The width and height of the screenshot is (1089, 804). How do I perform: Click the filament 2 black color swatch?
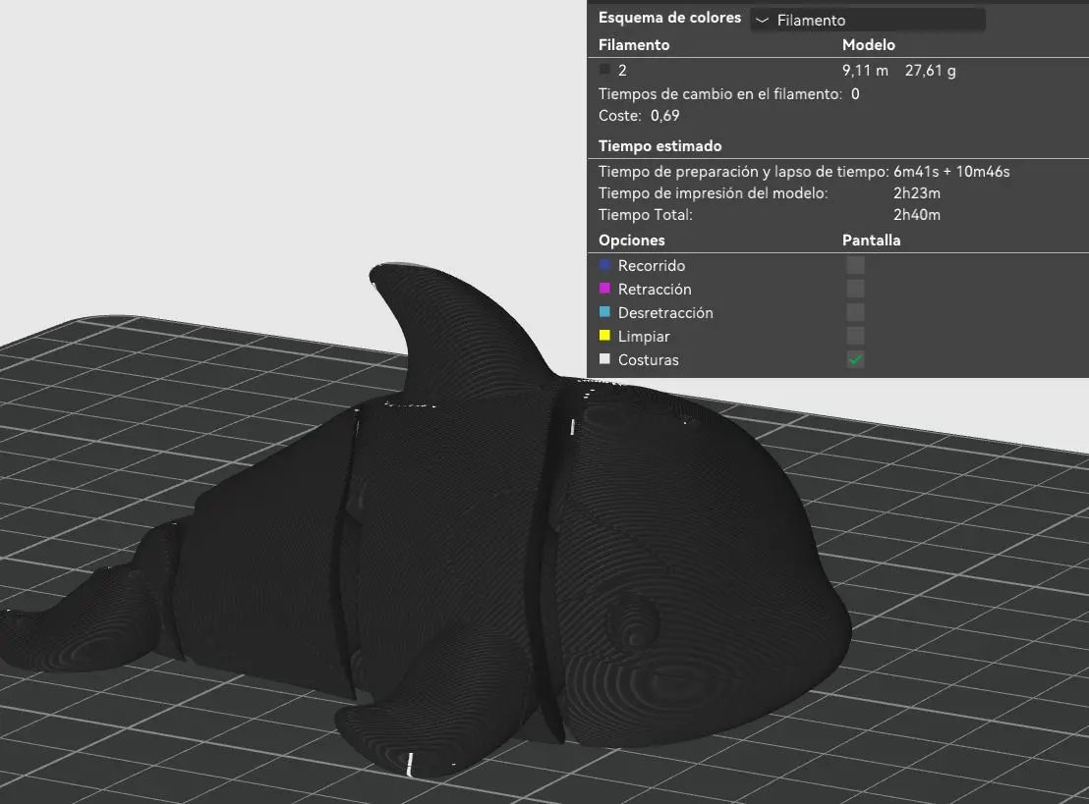pyautogui.click(x=604, y=70)
